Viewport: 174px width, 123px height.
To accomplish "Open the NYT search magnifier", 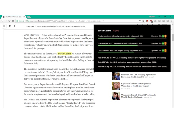I will point(15,26).
